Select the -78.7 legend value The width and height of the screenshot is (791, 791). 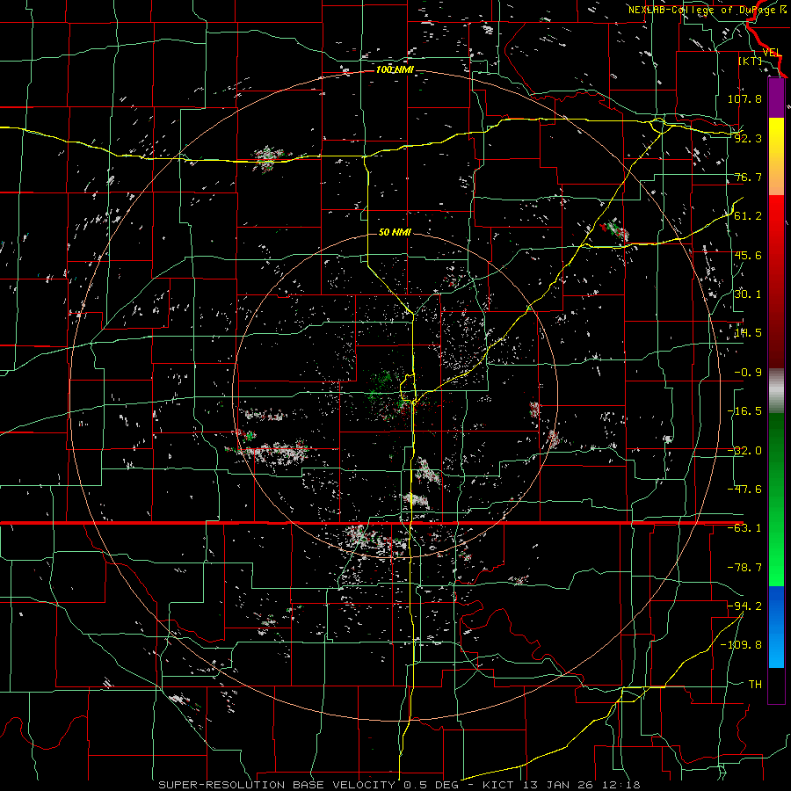point(744,568)
